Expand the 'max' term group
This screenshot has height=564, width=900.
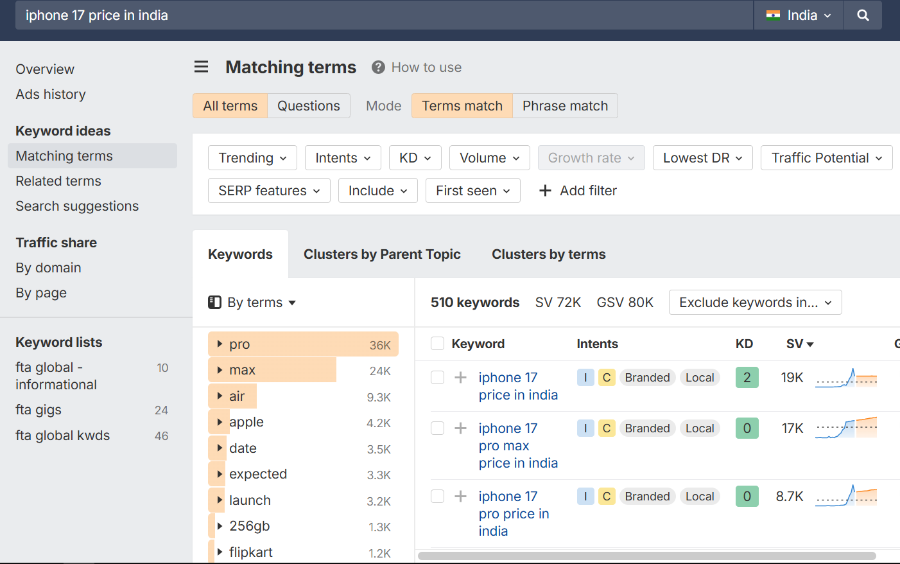220,370
